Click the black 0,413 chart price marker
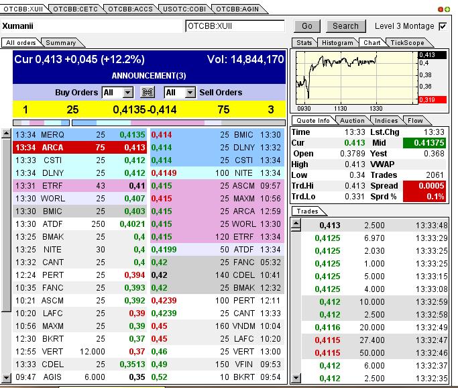 tap(433, 55)
